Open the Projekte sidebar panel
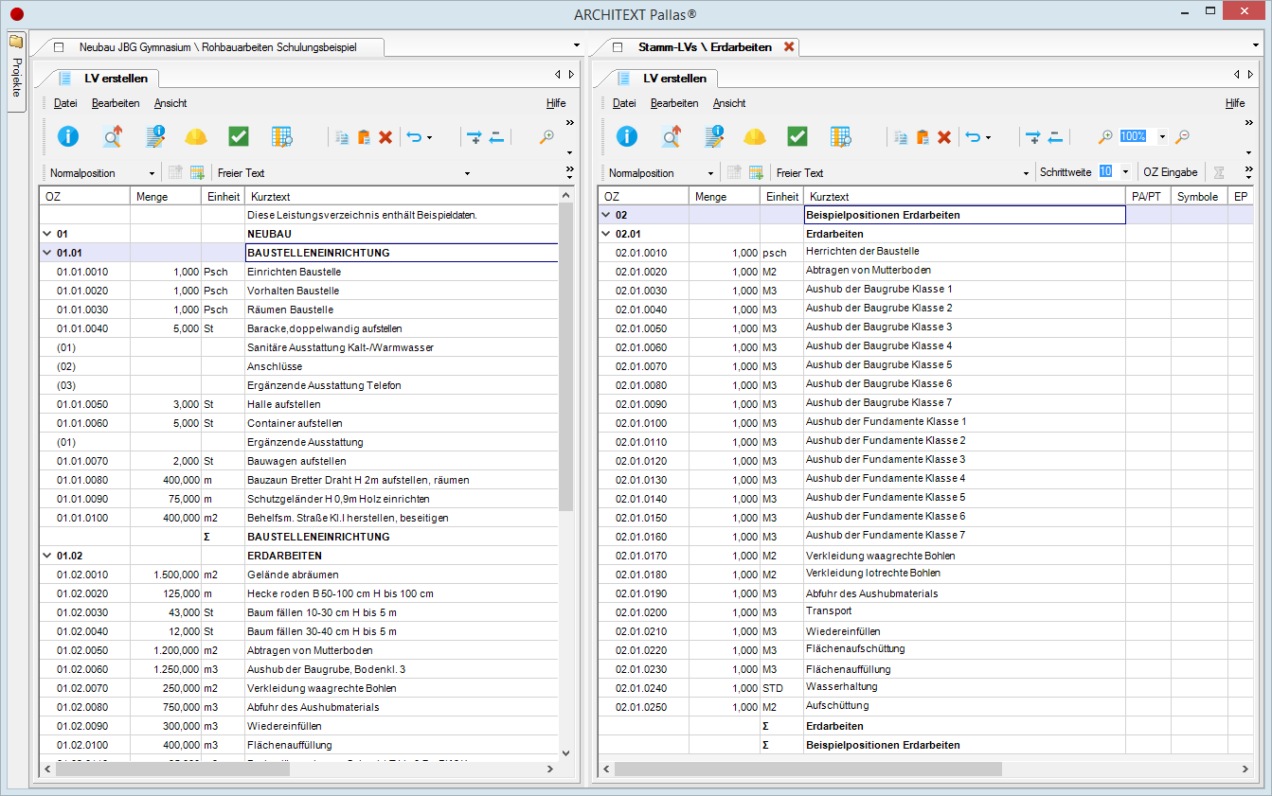This screenshot has width=1272, height=796. click(x=15, y=73)
